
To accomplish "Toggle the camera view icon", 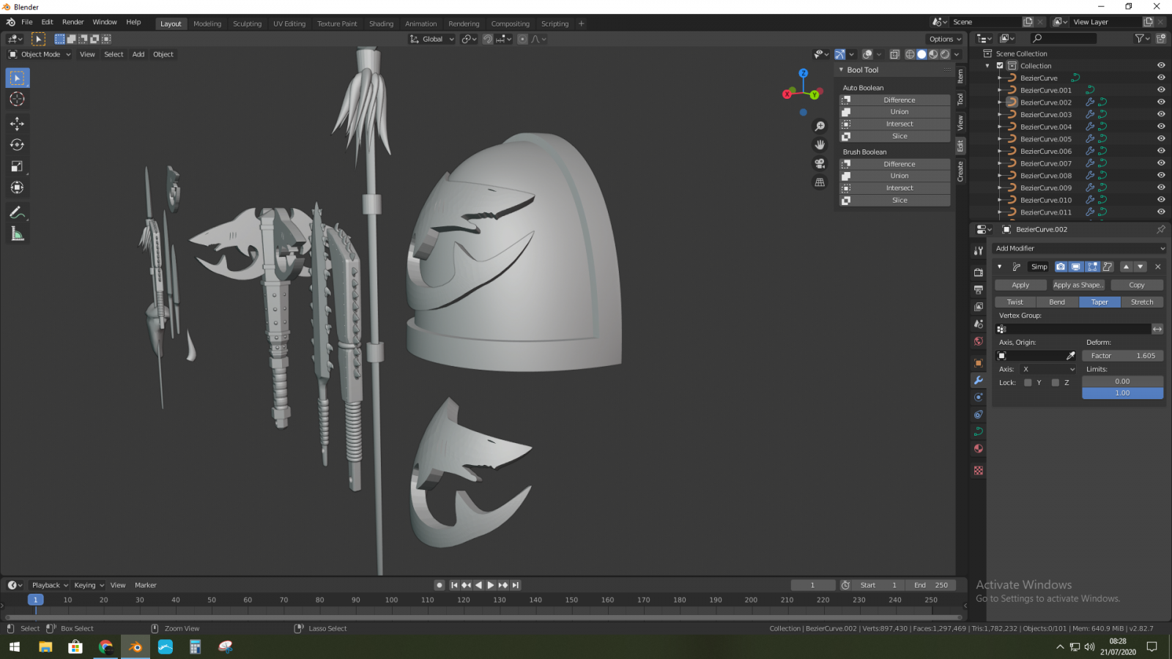I will coord(820,163).
